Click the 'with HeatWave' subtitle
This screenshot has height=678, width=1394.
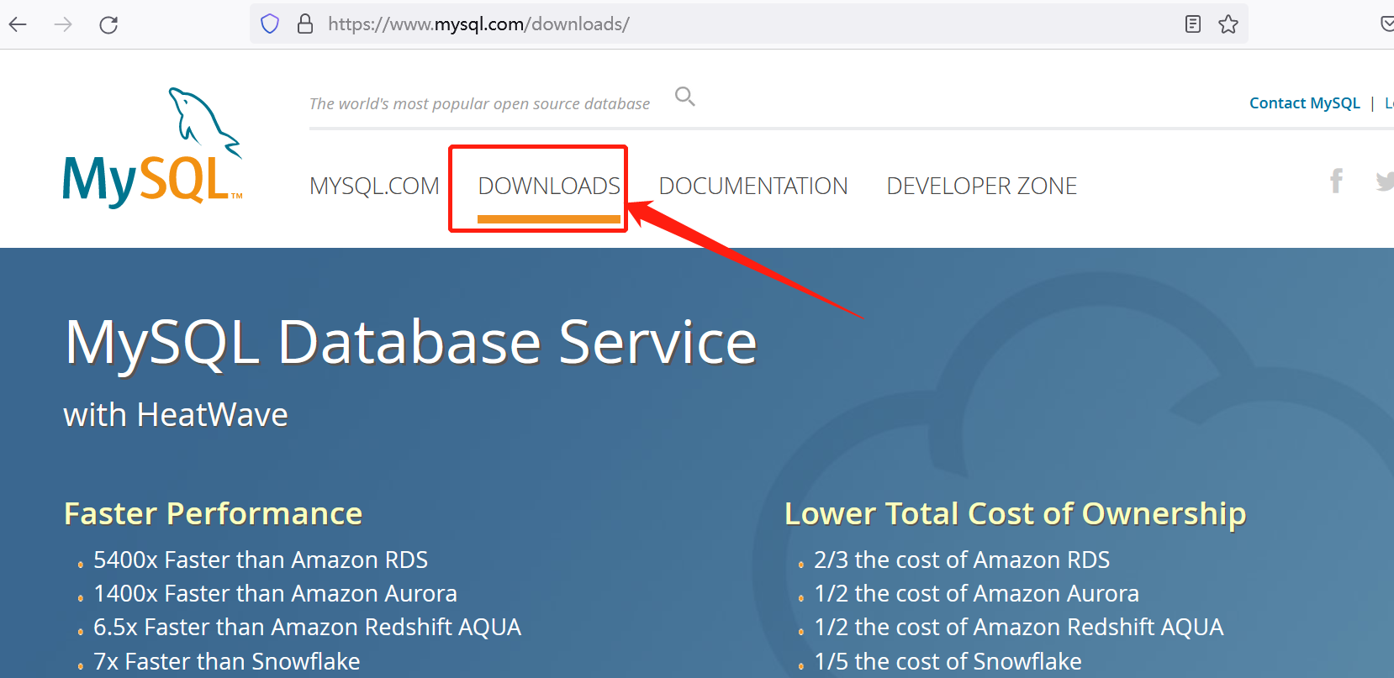point(176,415)
